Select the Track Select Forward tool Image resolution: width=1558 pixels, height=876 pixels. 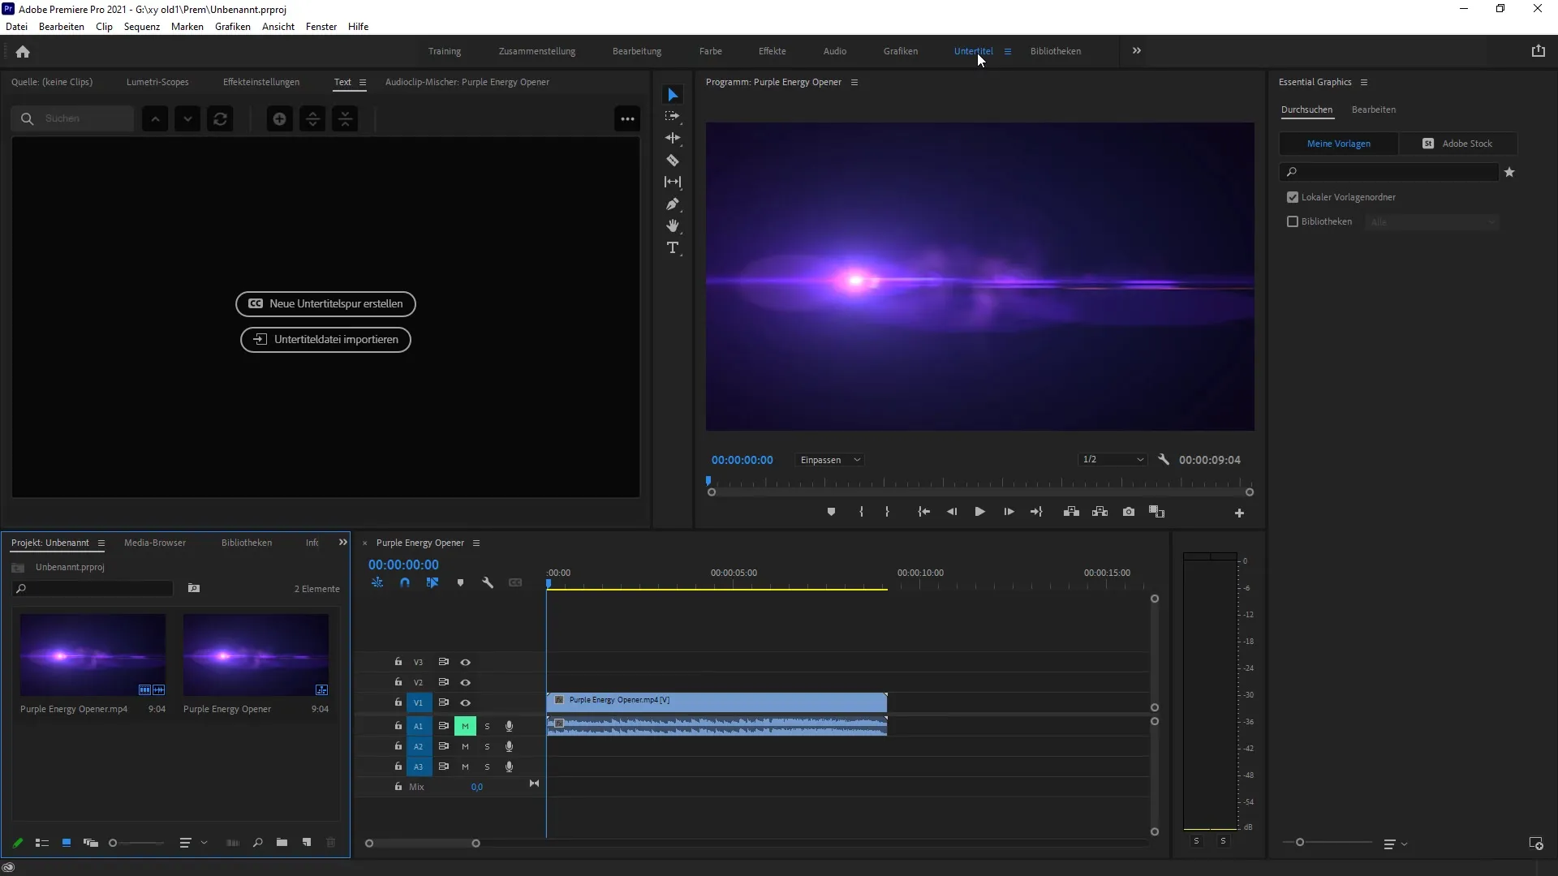click(x=672, y=117)
